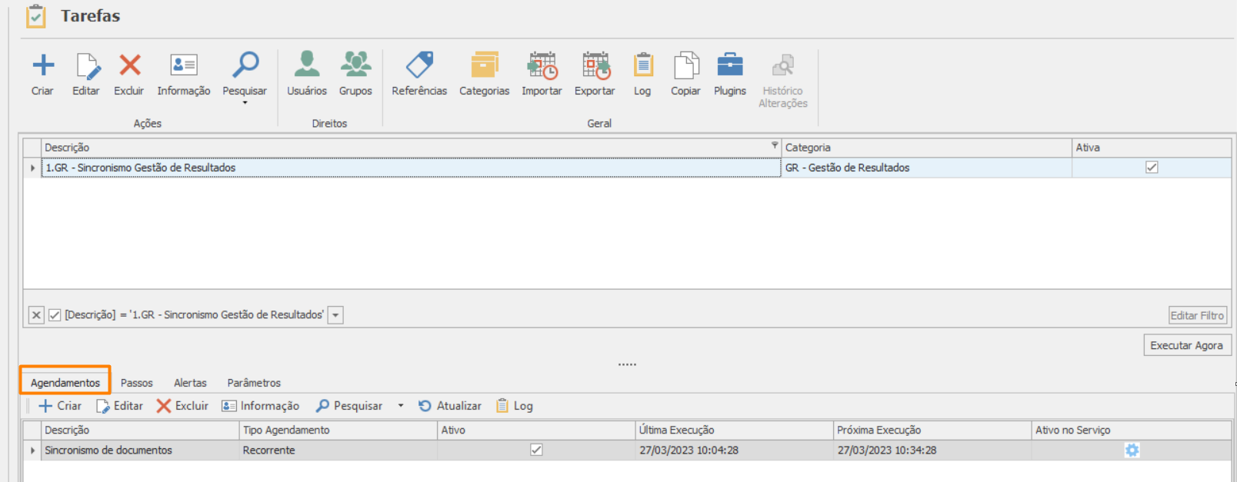
Task: Click the gear icon in the Ativo no Serviço column
Action: tap(1132, 450)
